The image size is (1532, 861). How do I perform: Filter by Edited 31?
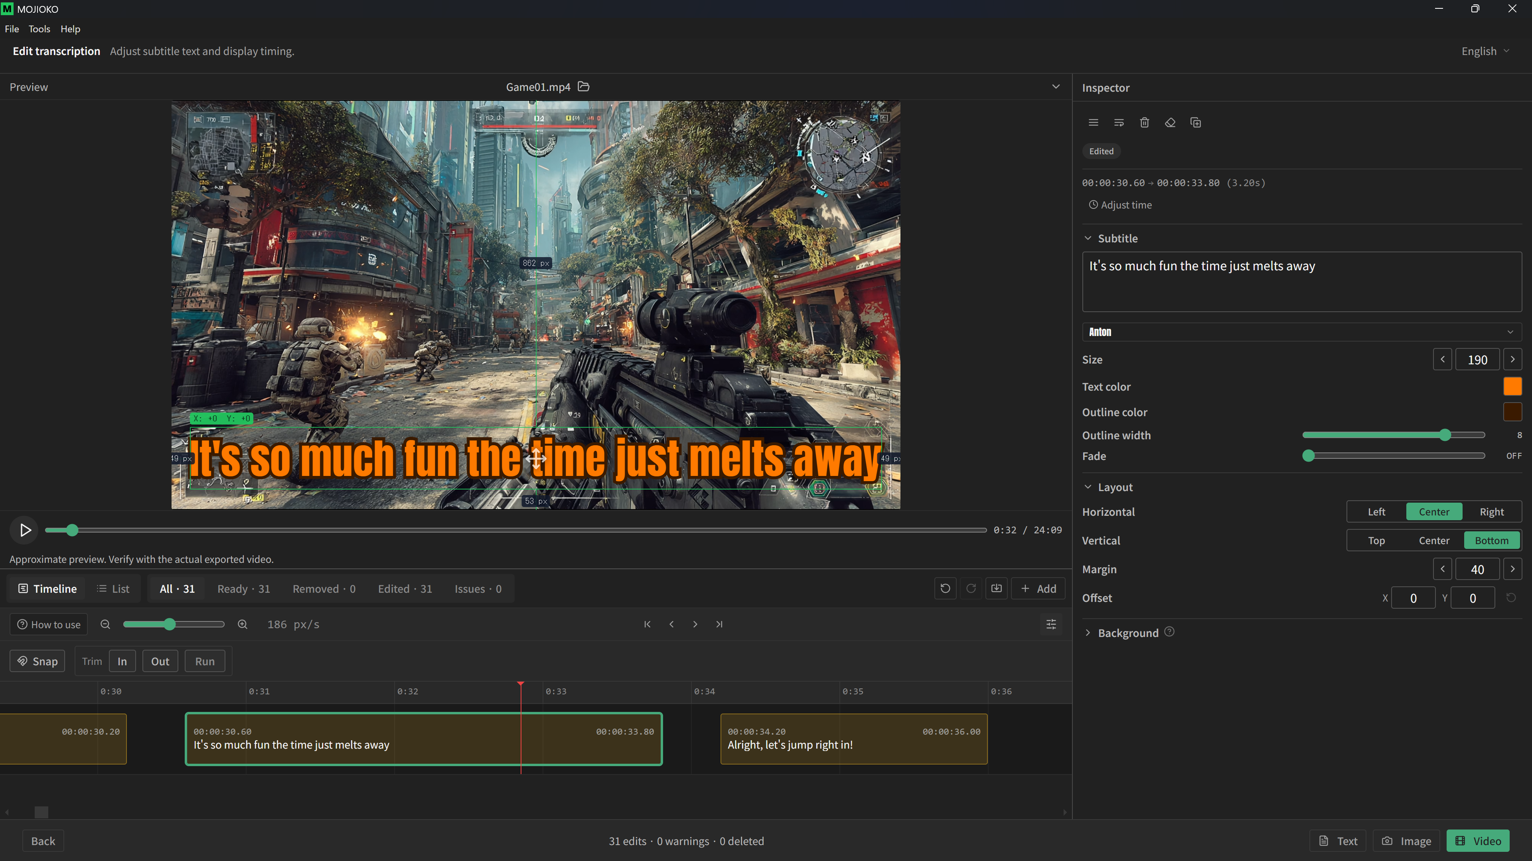coord(405,588)
